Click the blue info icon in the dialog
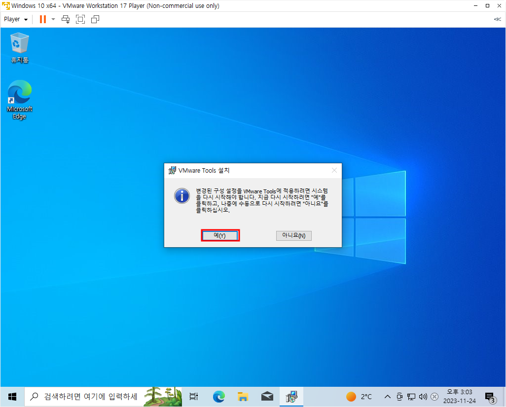This screenshot has height=407, width=506. coord(182,196)
